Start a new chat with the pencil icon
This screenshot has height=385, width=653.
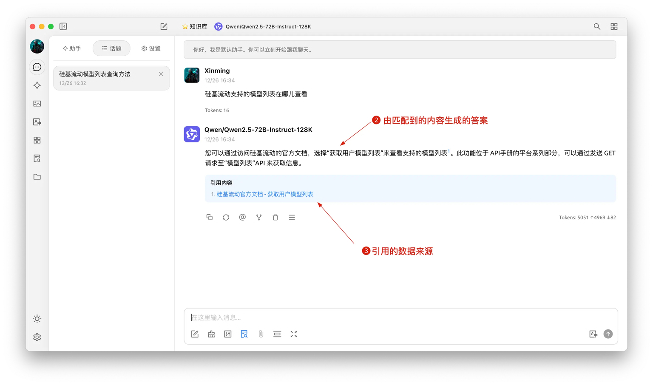coord(164,26)
